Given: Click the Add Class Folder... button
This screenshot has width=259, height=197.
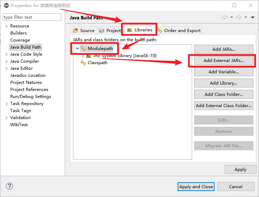Looking at the screenshot, I should pos(224,94).
